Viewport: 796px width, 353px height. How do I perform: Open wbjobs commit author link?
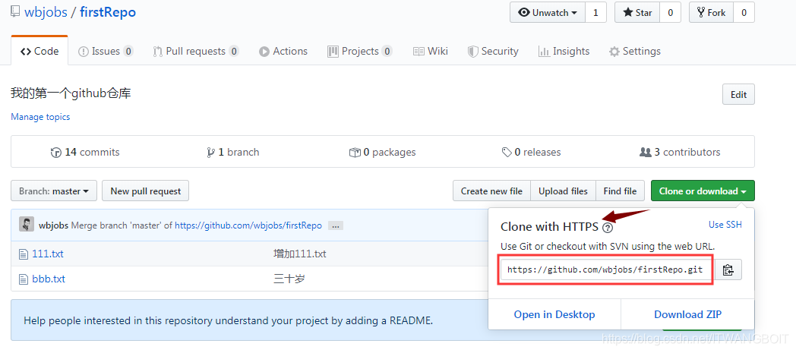(x=54, y=225)
